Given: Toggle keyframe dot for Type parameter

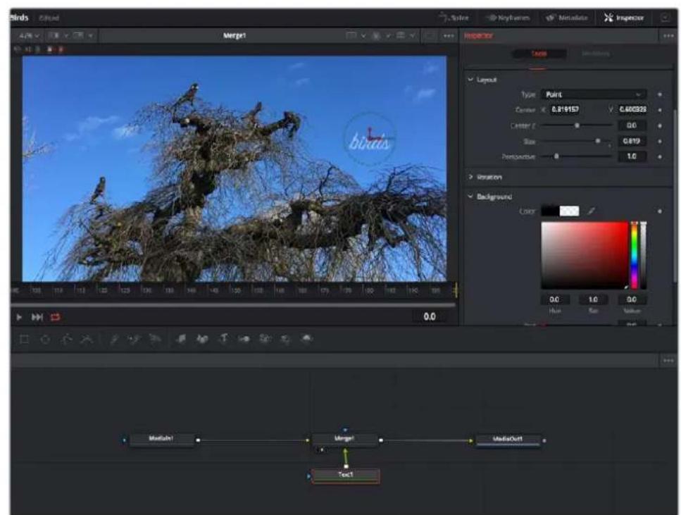Looking at the screenshot, I should pyautogui.click(x=660, y=94).
